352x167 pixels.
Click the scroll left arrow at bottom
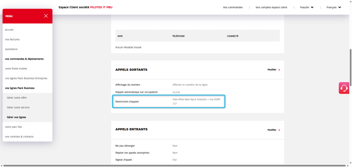click(1, 166)
